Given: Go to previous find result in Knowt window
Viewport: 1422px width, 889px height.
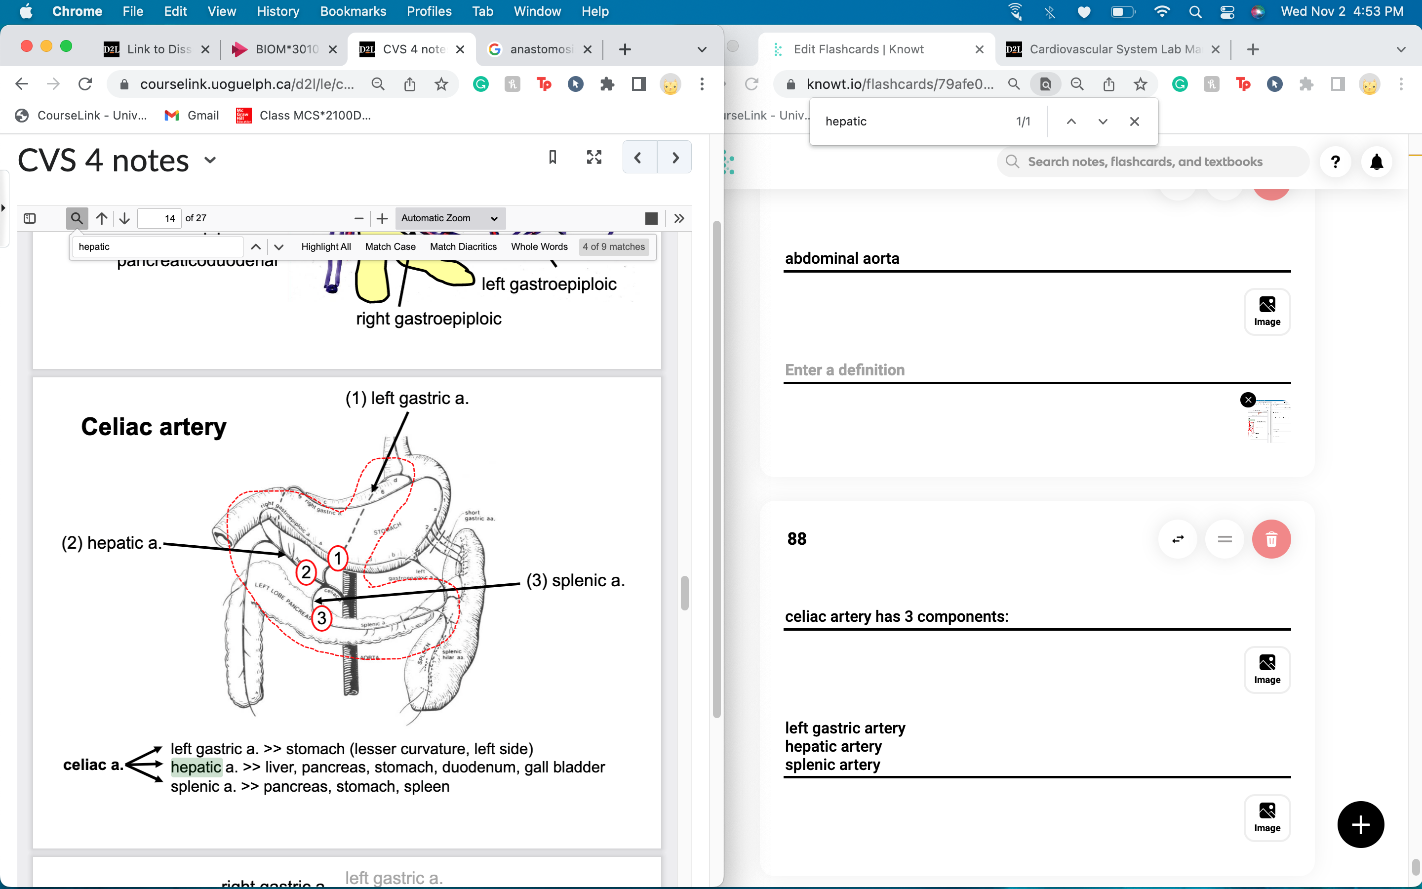Looking at the screenshot, I should coord(1071,121).
